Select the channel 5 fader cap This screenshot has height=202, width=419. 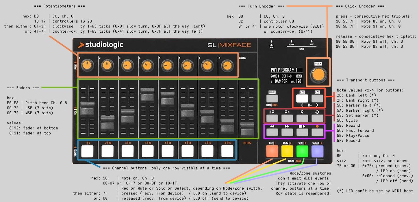167,98
